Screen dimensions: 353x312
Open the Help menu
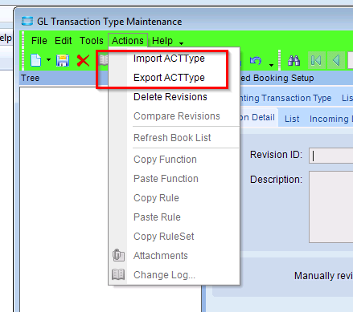pyautogui.click(x=162, y=41)
